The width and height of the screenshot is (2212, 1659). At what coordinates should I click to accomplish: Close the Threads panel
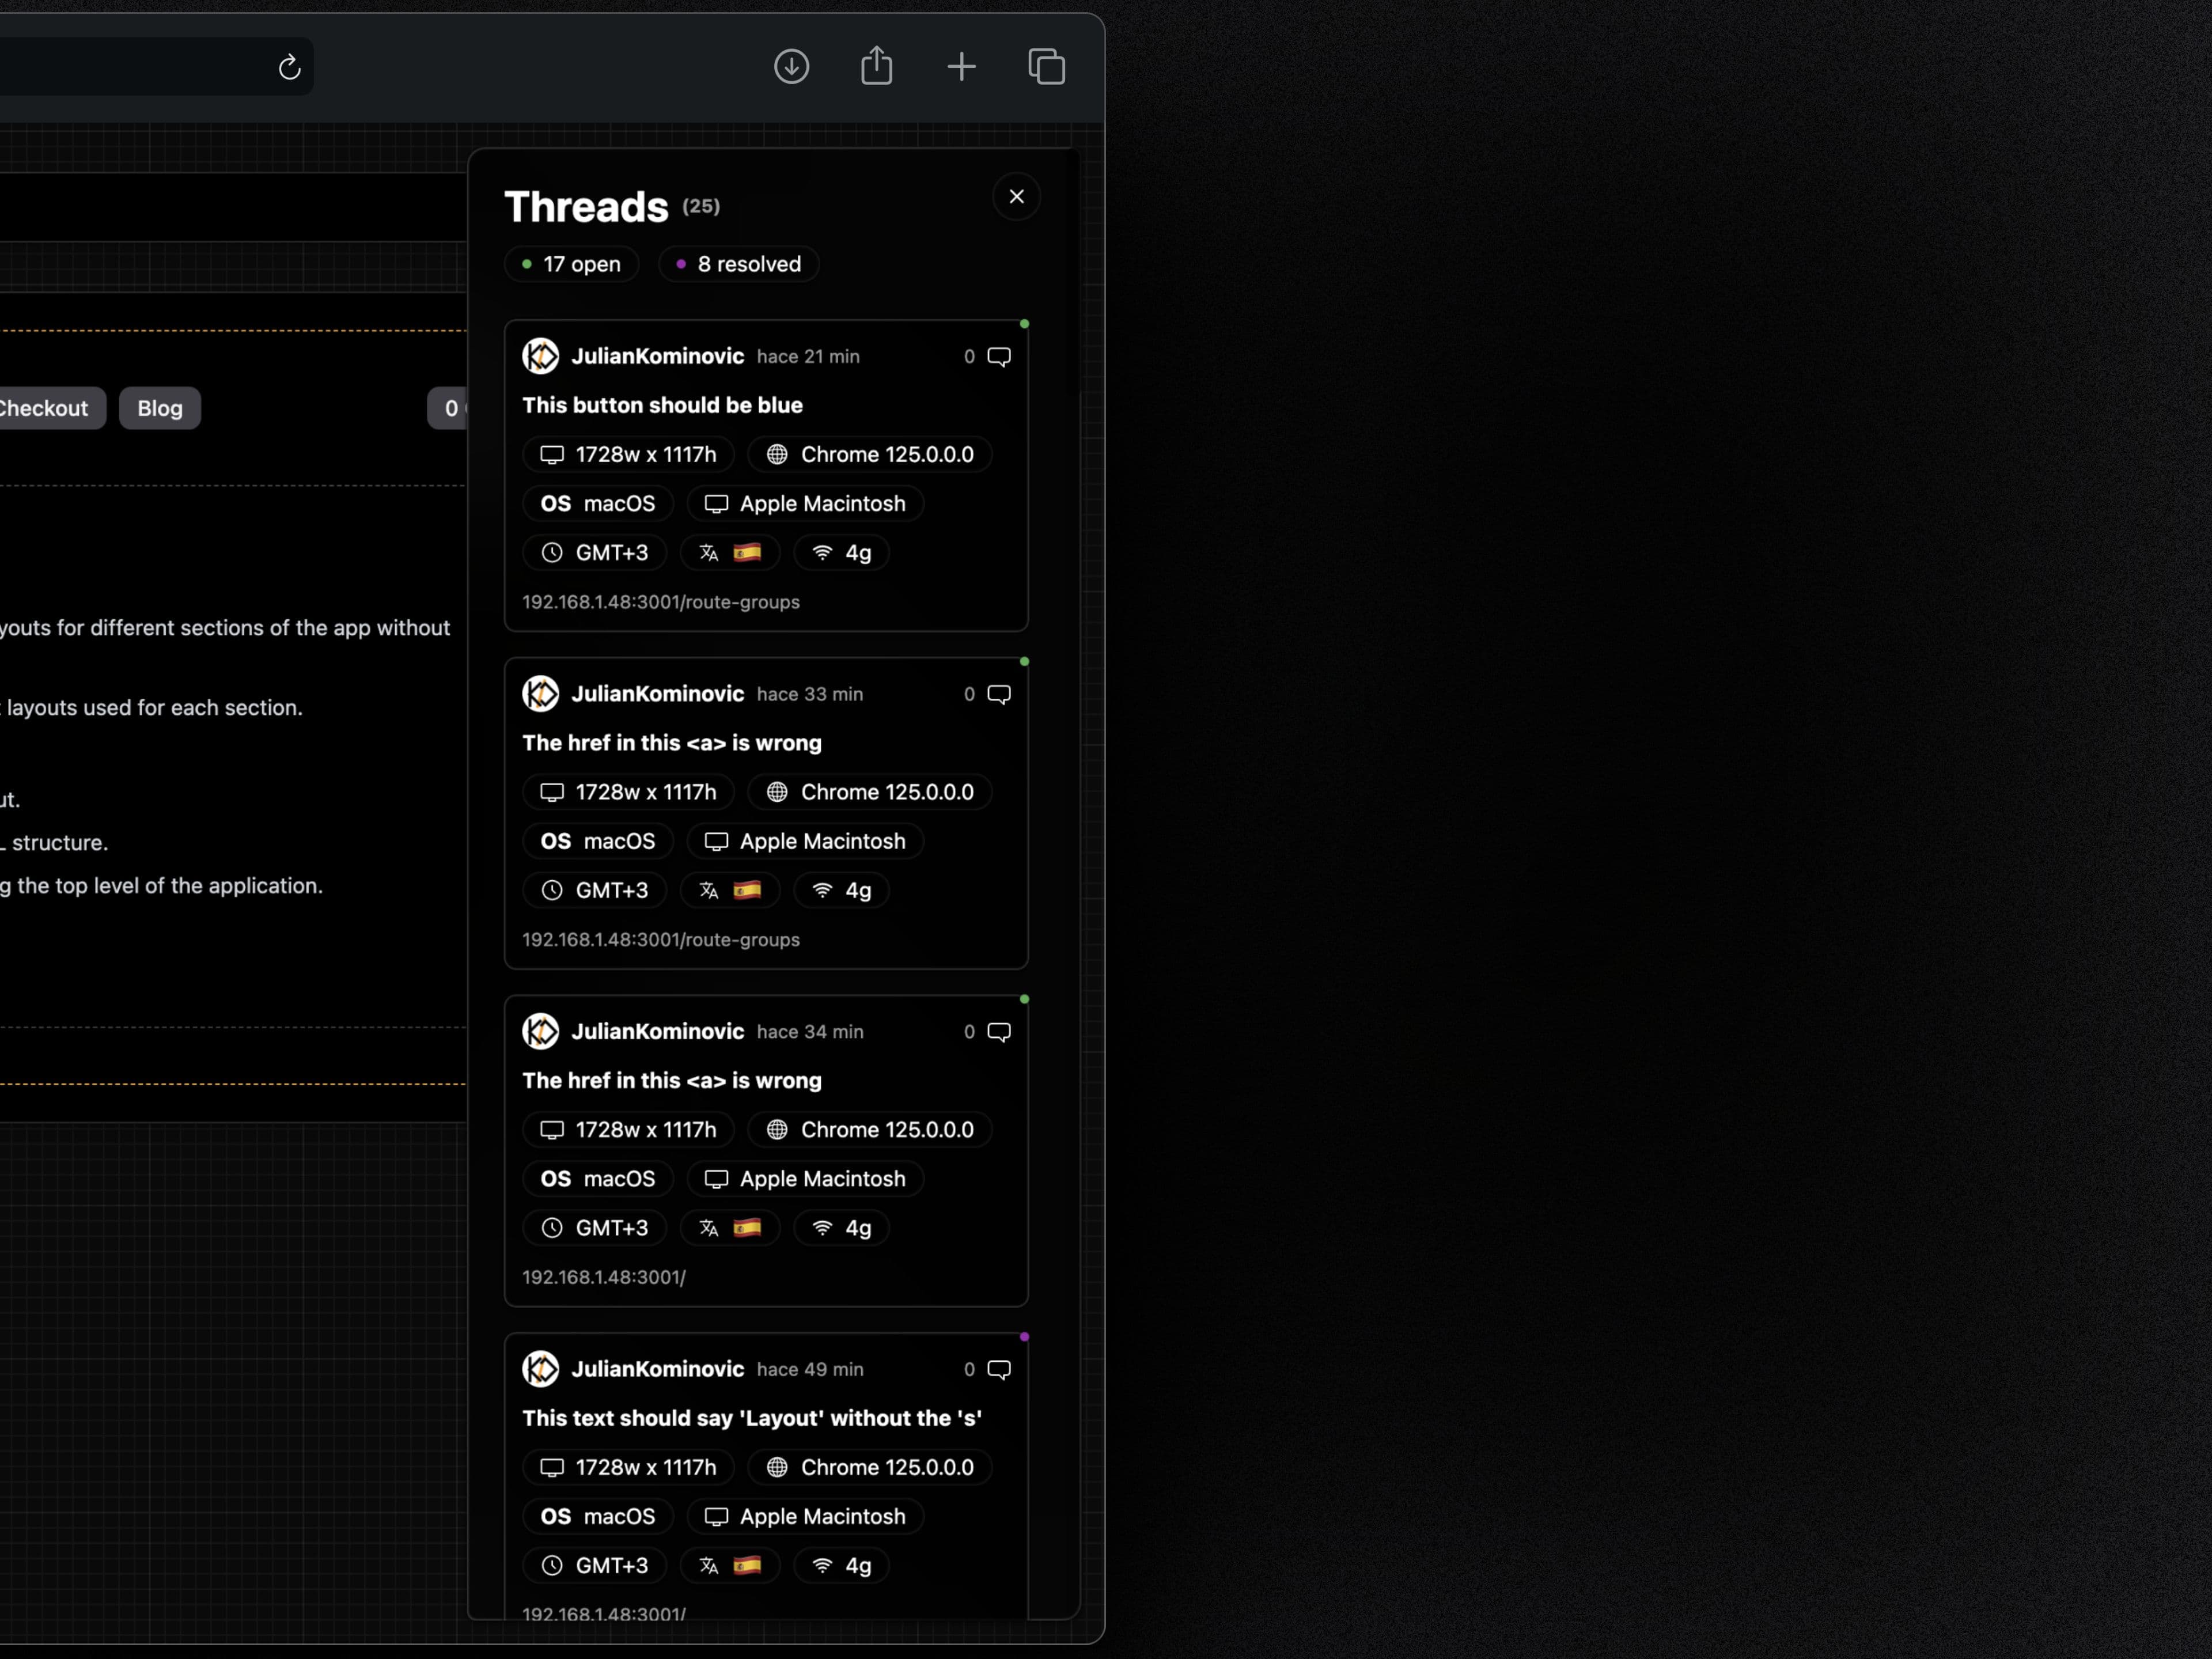pyautogui.click(x=1017, y=195)
